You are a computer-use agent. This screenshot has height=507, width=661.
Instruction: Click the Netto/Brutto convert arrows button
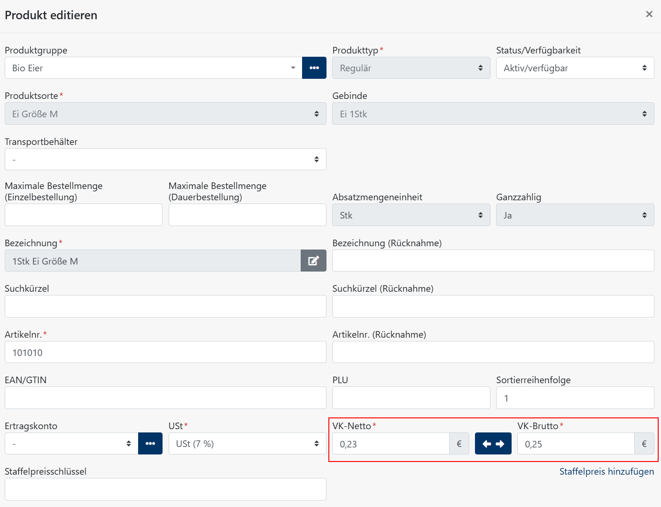(493, 444)
